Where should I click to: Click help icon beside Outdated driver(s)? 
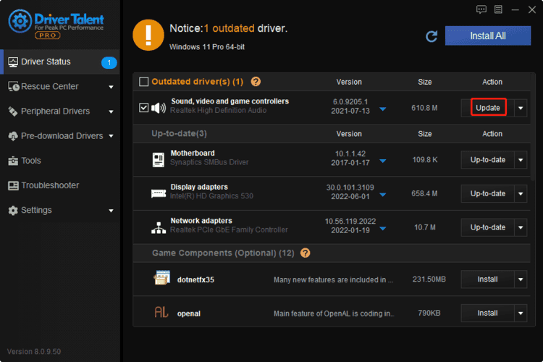(x=256, y=81)
